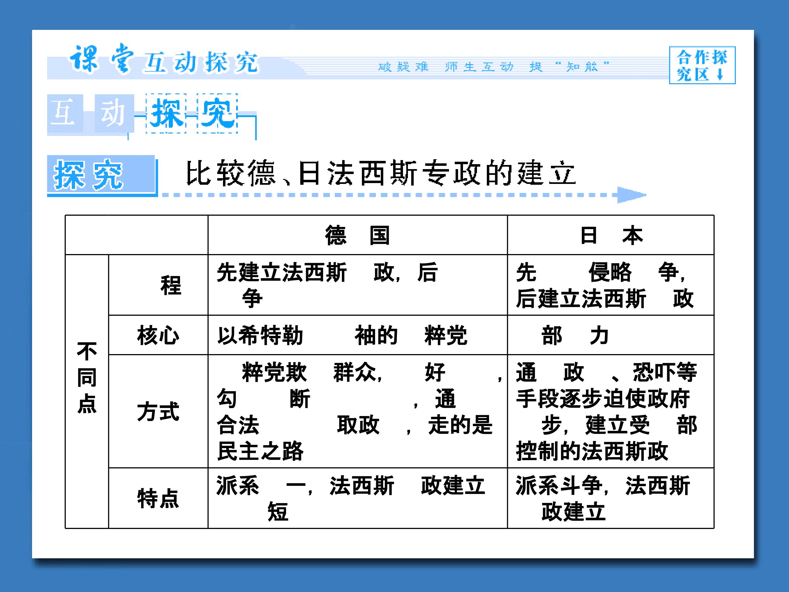The width and height of the screenshot is (789, 592).
Task: Select the 日本 column header
Action: click(x=611, y=235)
